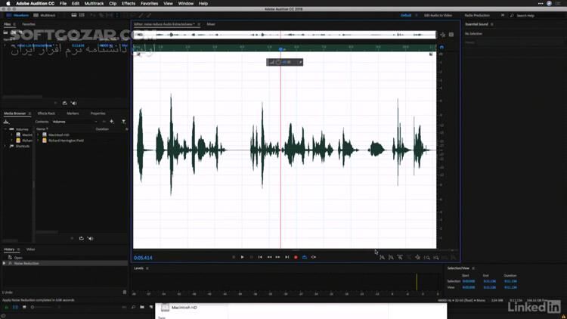Click the Rewind transport button
567x319 pixels.
click(269, 257)
